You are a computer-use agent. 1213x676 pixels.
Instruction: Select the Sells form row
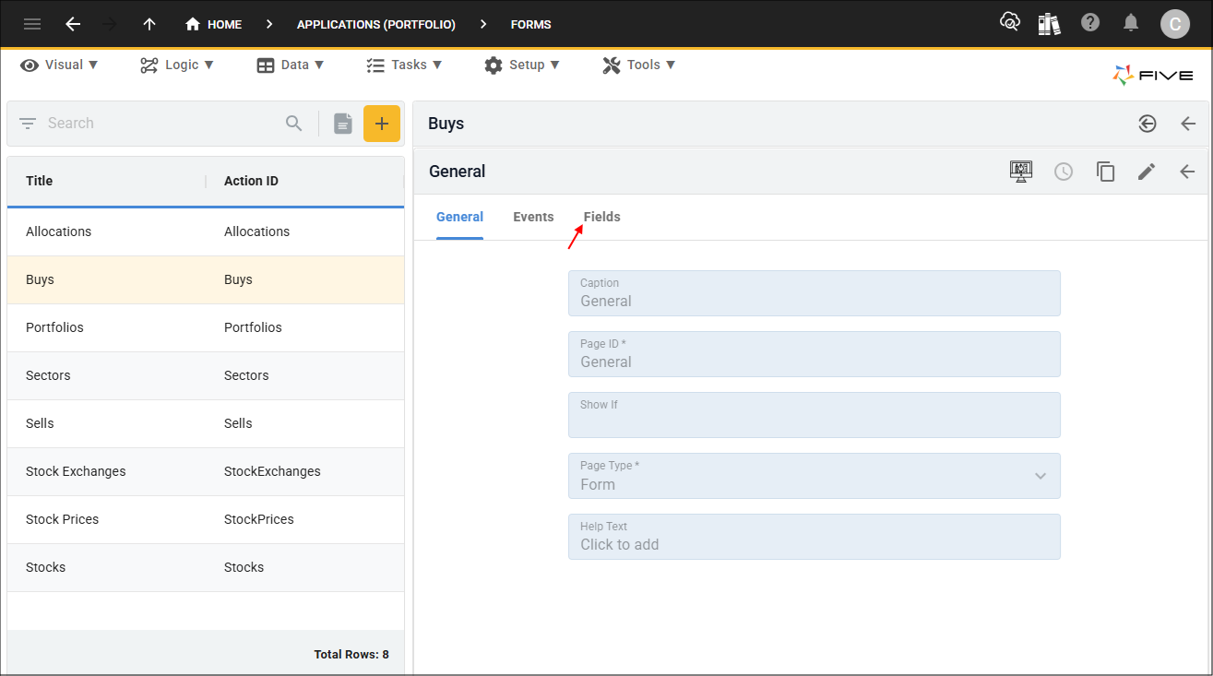click(x=206, y=423)
